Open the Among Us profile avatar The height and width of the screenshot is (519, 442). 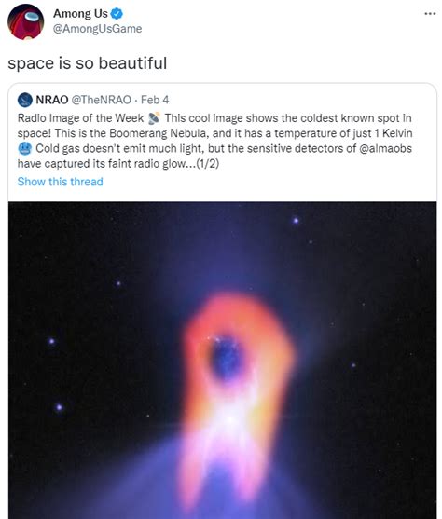pos(25,21)
